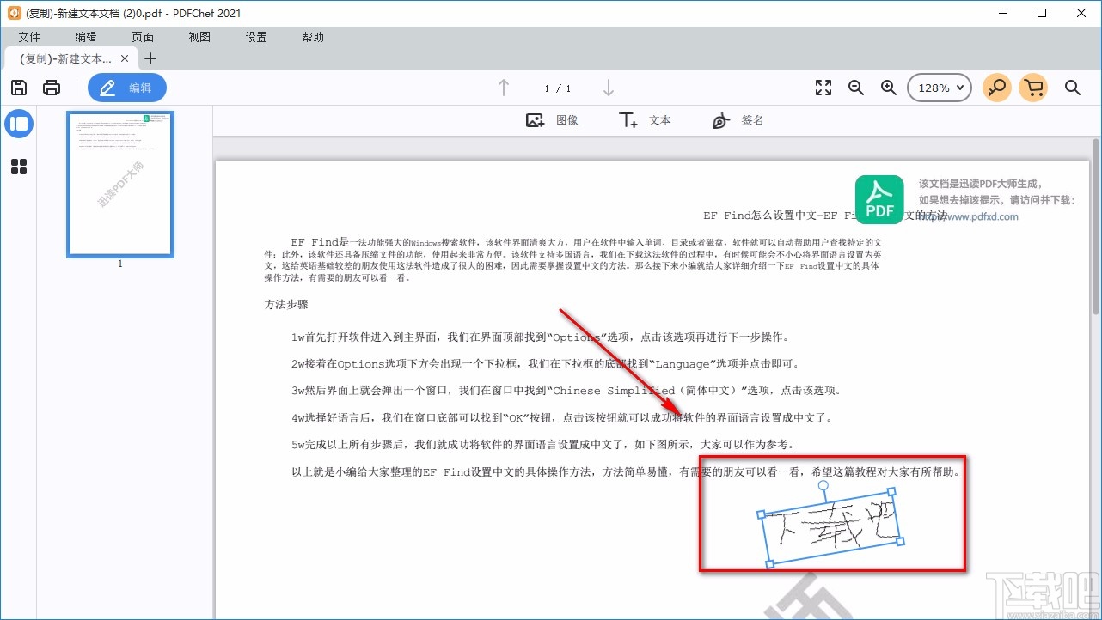Open the search icon
The width and height of the screenshot is (1102, 620).
click(1072, 88)
